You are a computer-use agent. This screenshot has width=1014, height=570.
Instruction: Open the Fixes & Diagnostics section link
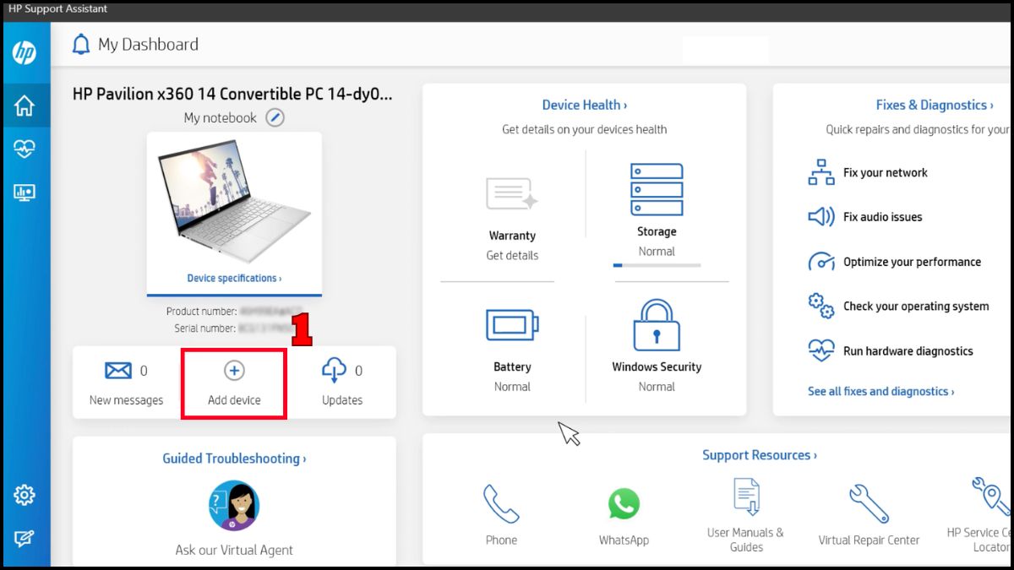pyautogui.click(x=935, y=106)
